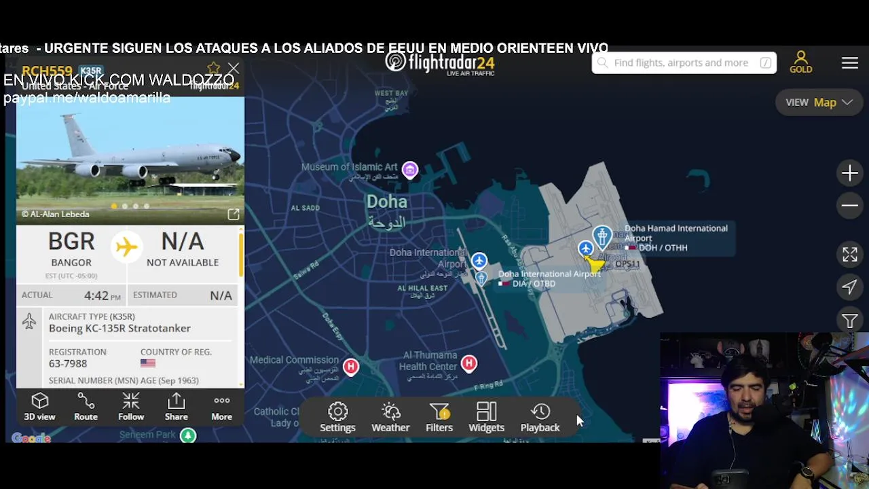Close the flight details panel
Viewport: 869px width, 489px height.
coord(234,69)
